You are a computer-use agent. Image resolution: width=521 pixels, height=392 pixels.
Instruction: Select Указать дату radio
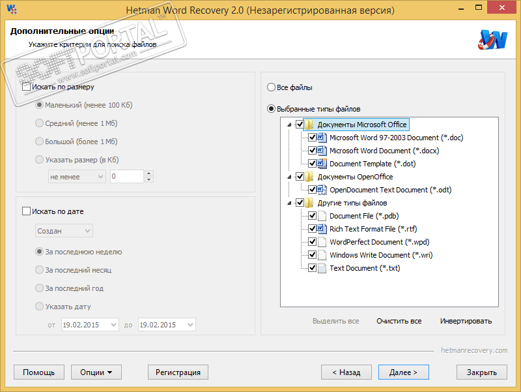click(x=39, y=306)
